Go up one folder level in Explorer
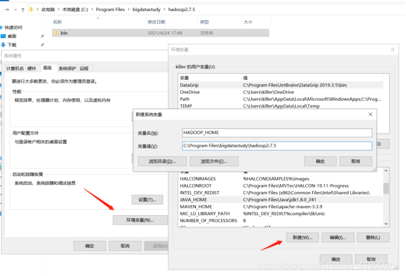Image resolution: width=406 pixels, height=276 pixels. coord(23,10)
